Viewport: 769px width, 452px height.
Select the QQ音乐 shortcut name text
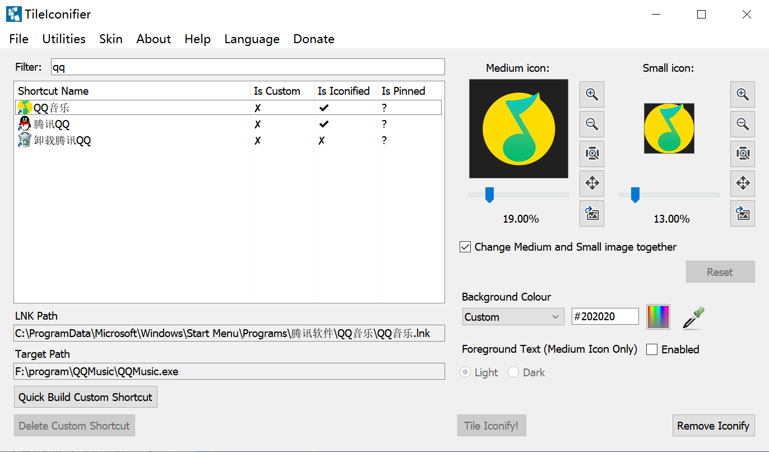52,108
